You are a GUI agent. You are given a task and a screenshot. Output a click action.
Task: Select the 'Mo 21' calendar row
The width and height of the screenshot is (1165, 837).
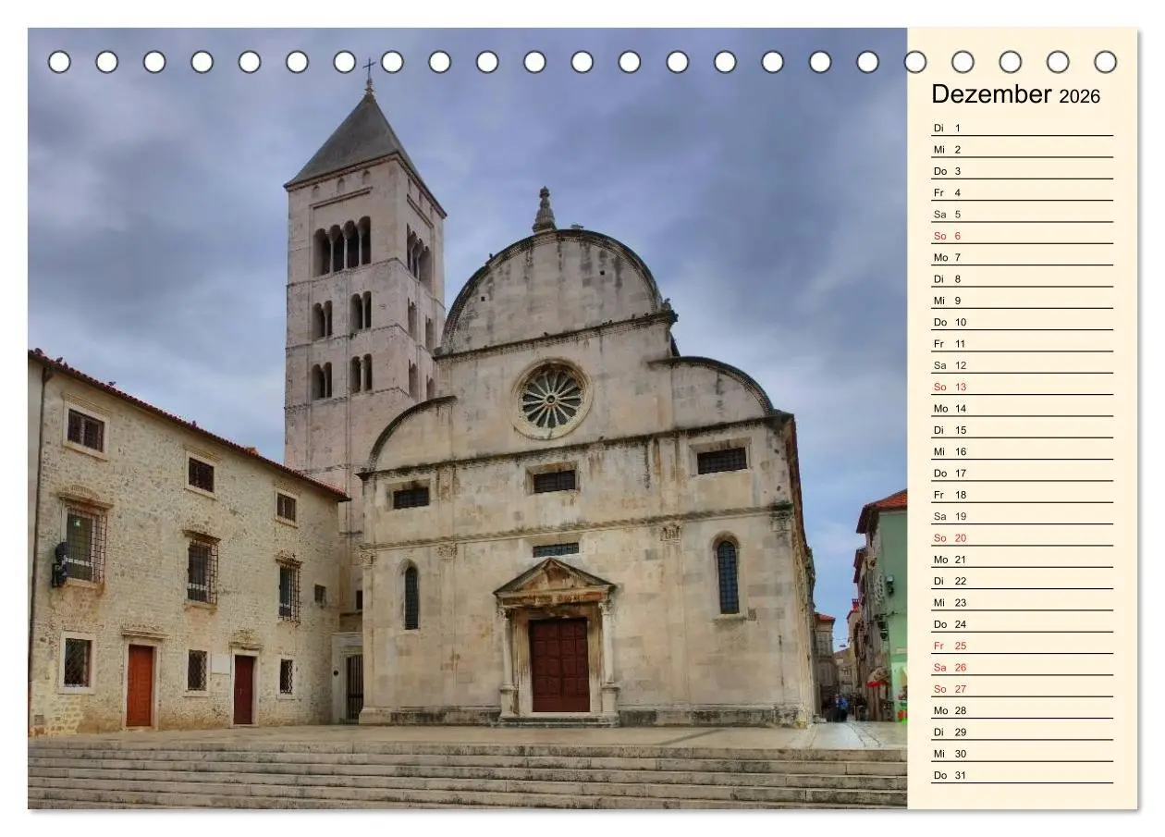(1022, 560)
